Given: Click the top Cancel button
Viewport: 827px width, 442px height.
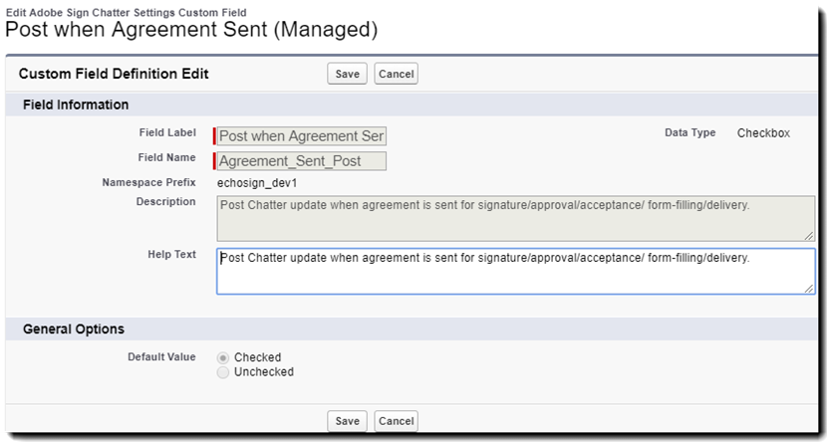Looking at the screenshot, I should (x=396, y=74).
